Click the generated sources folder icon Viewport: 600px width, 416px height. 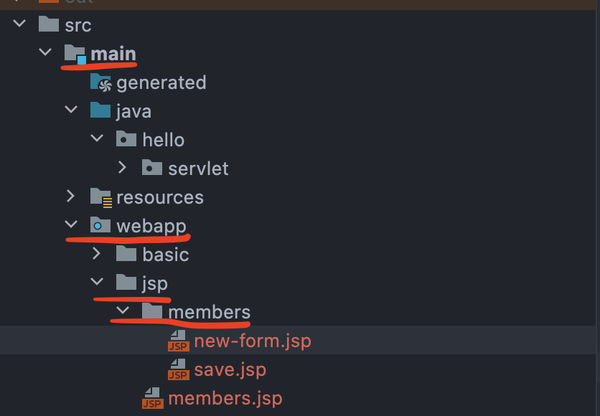tap(100, 82)
